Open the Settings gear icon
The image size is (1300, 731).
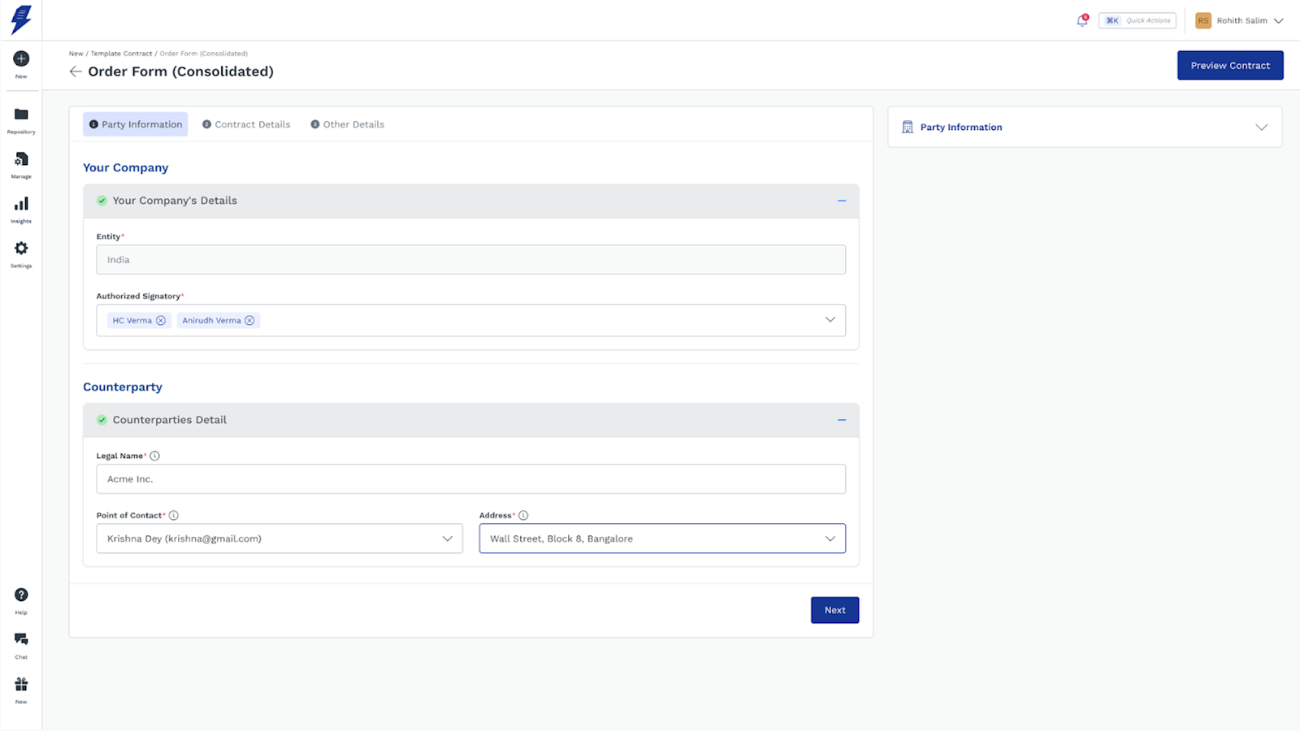[x=21, y=249]
